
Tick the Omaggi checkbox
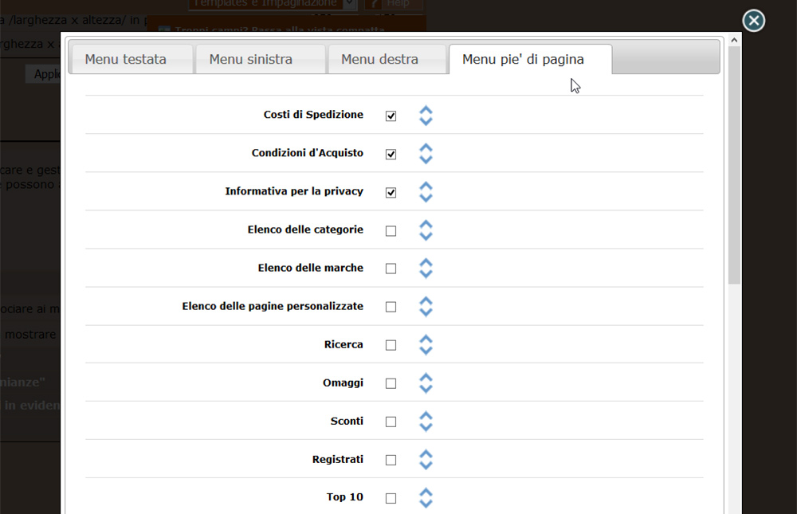tap(391, 383)
